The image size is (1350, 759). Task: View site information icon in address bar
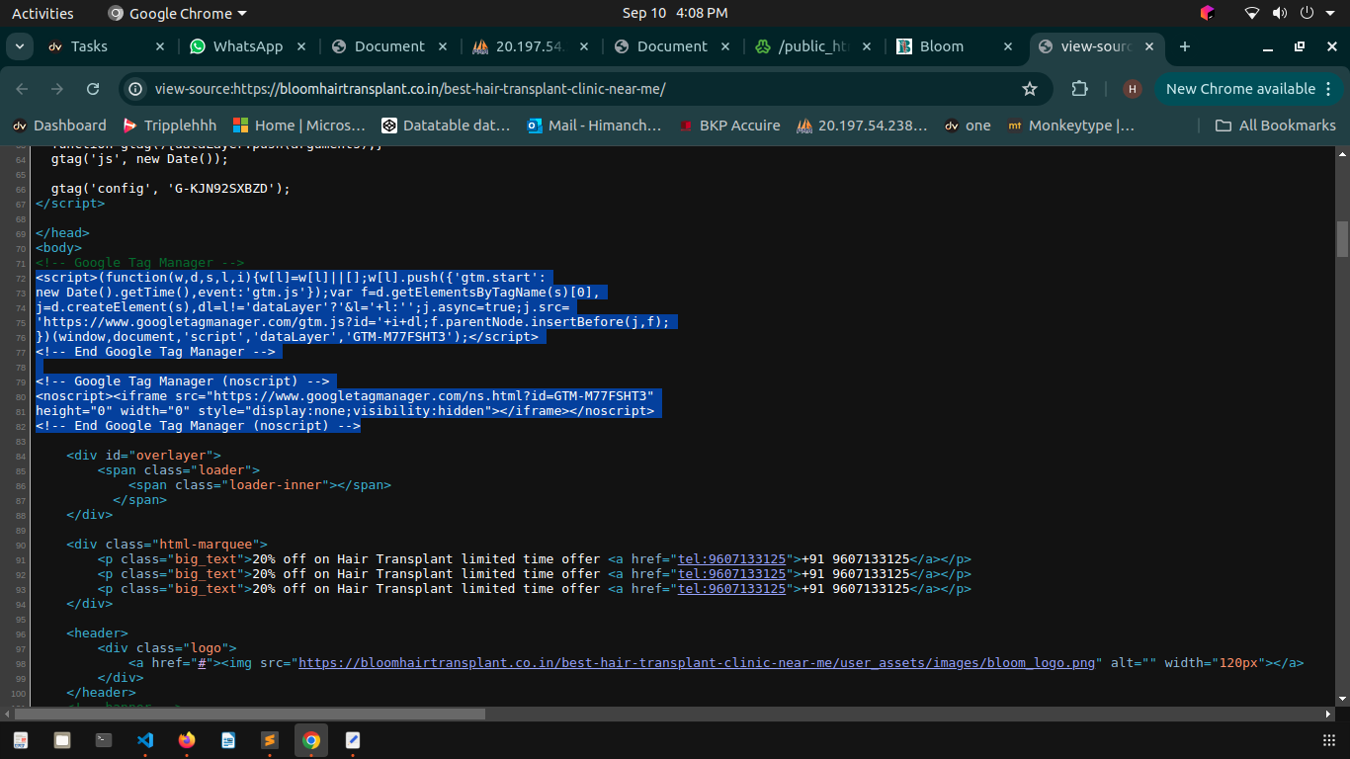[x=136, y=89]
